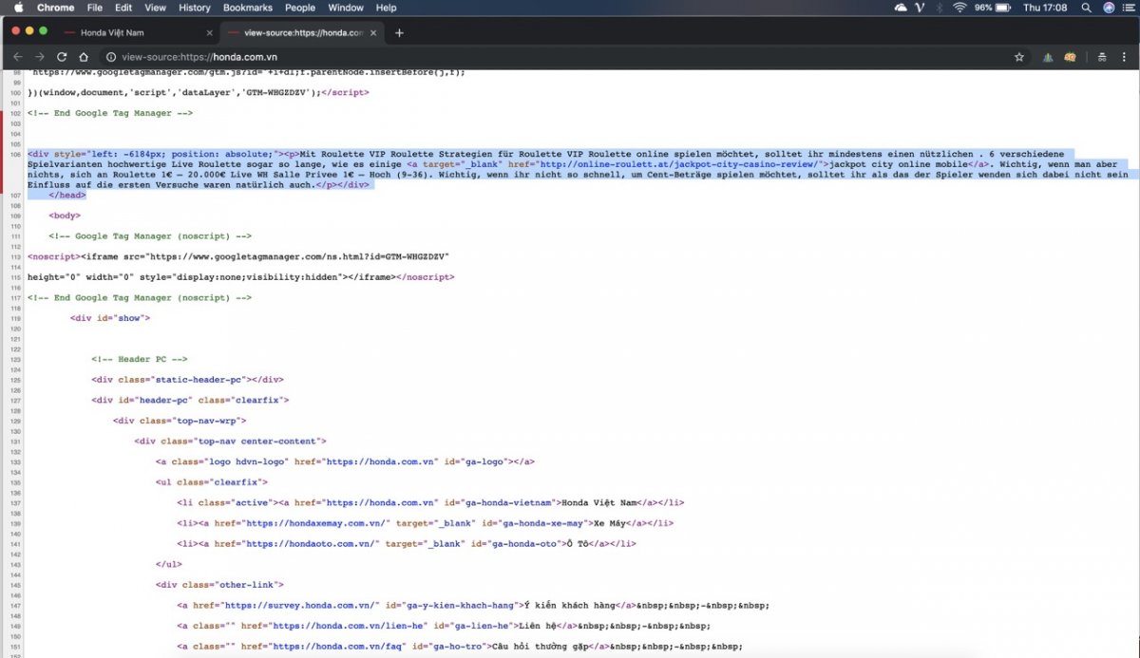
Task: Click the div class="other-link" line
Action: [220, 585]
